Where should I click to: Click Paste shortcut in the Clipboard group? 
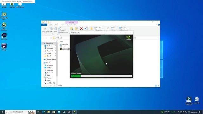(x=63, y=32)
